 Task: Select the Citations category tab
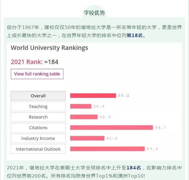[38, 128]
